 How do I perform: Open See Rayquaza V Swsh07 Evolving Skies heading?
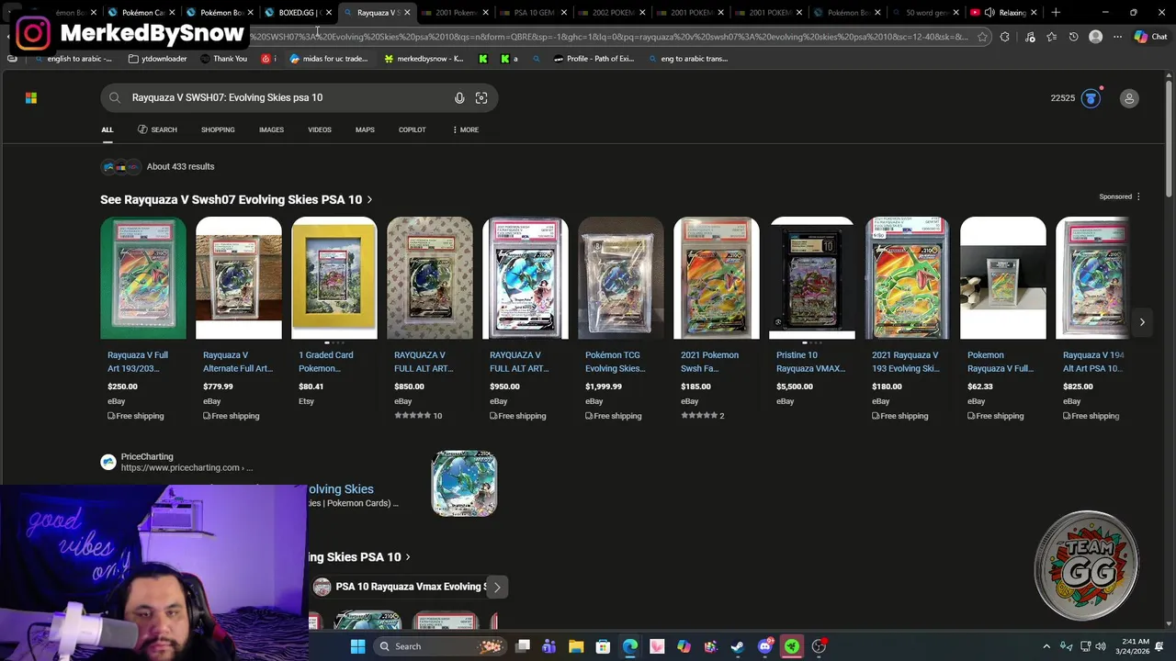[236, 199]
